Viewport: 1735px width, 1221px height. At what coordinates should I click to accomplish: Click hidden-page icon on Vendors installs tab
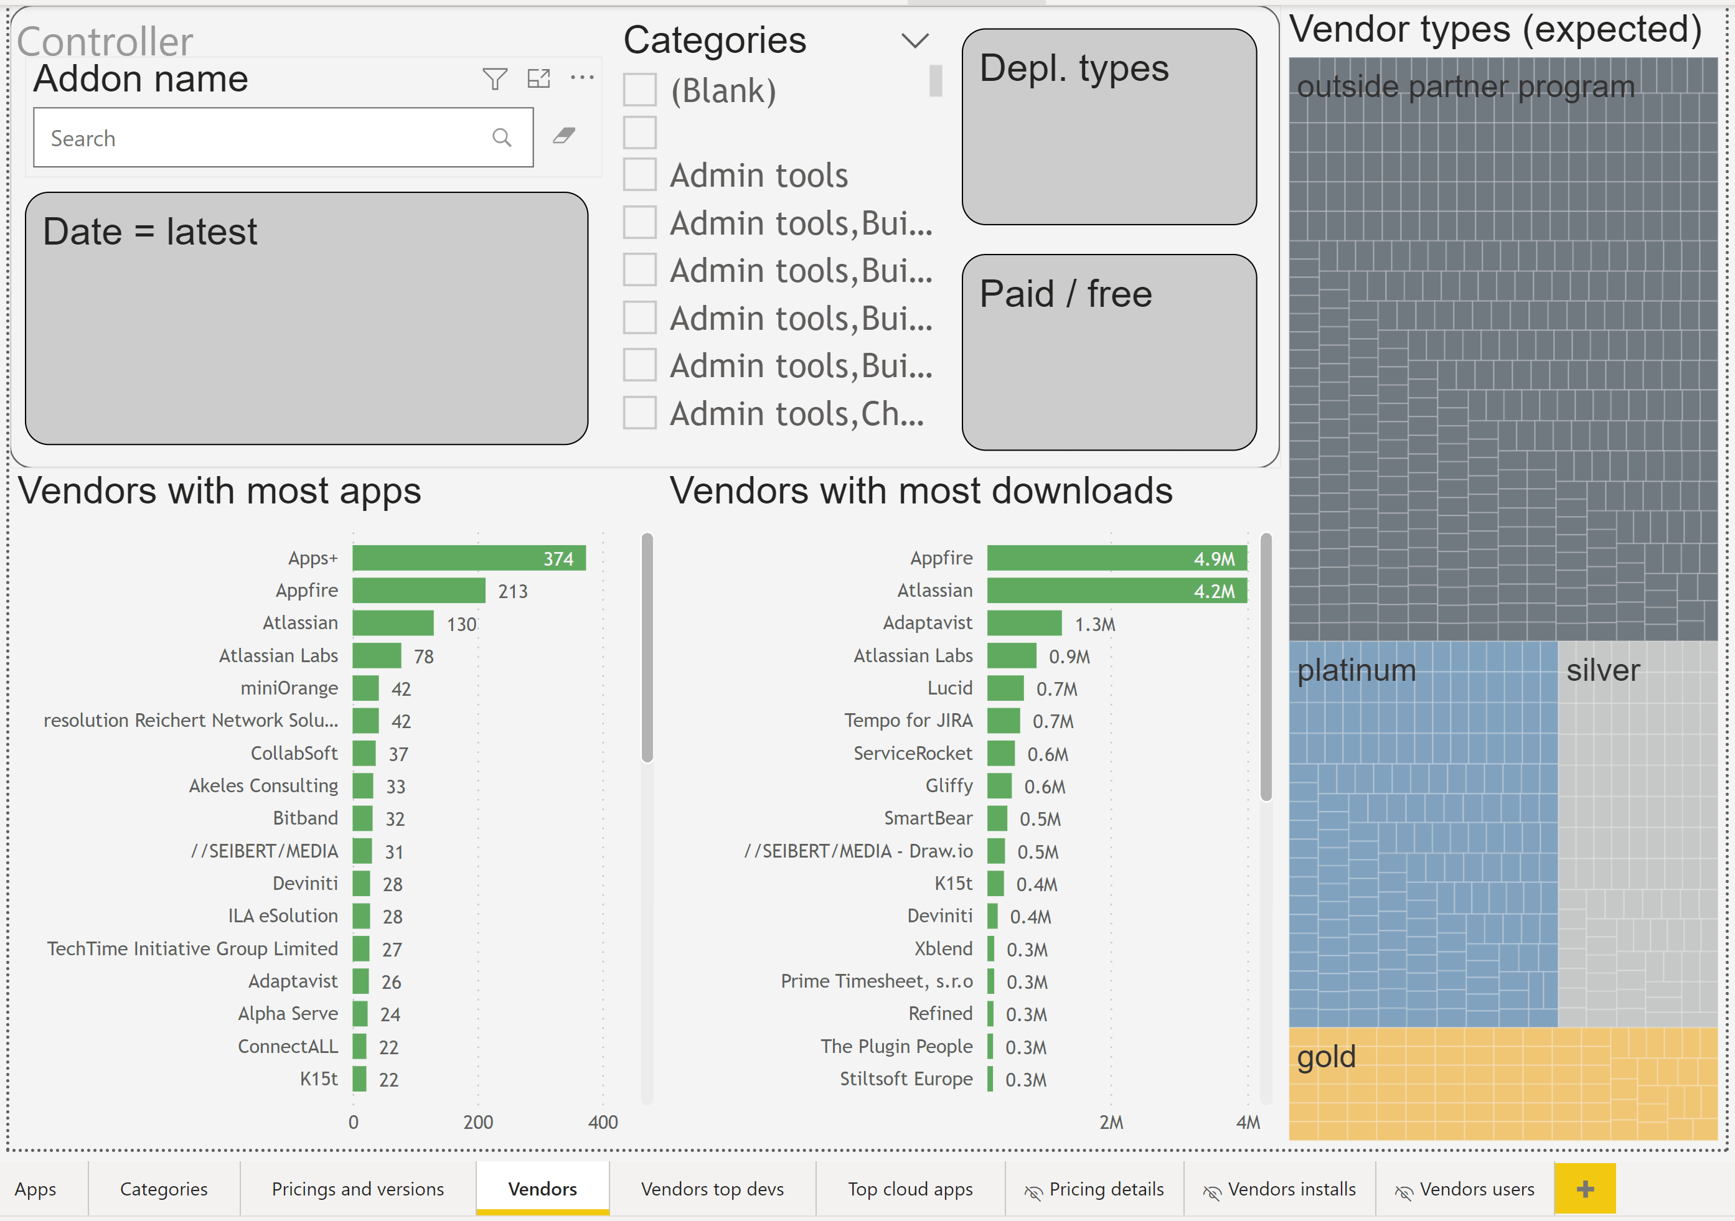1211,1192
